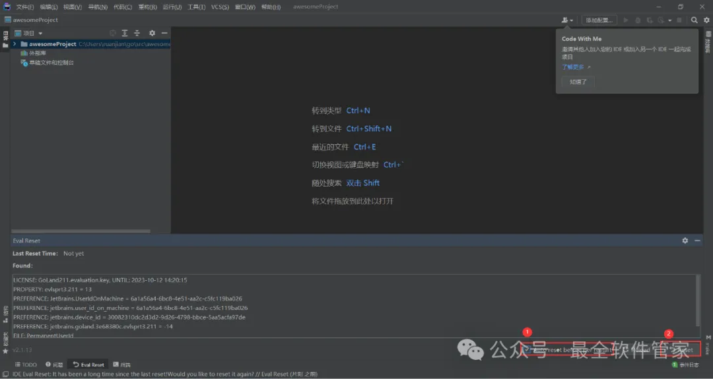Select 草稿文件和控制台 in project tree

(47, 63)
